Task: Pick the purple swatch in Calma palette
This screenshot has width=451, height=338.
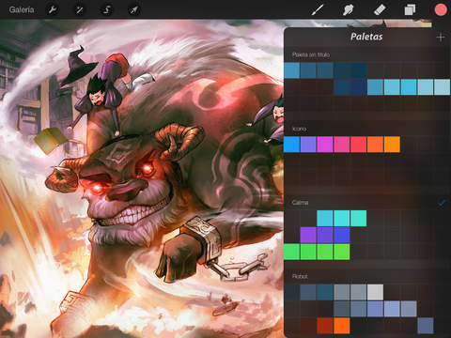Action: tap(308, 235)
